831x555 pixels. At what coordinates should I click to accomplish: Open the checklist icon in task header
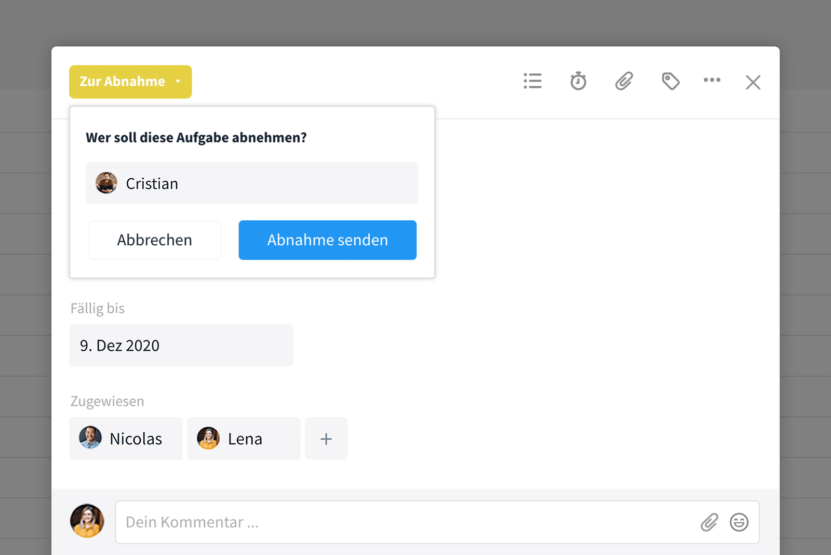coord(532,81)
